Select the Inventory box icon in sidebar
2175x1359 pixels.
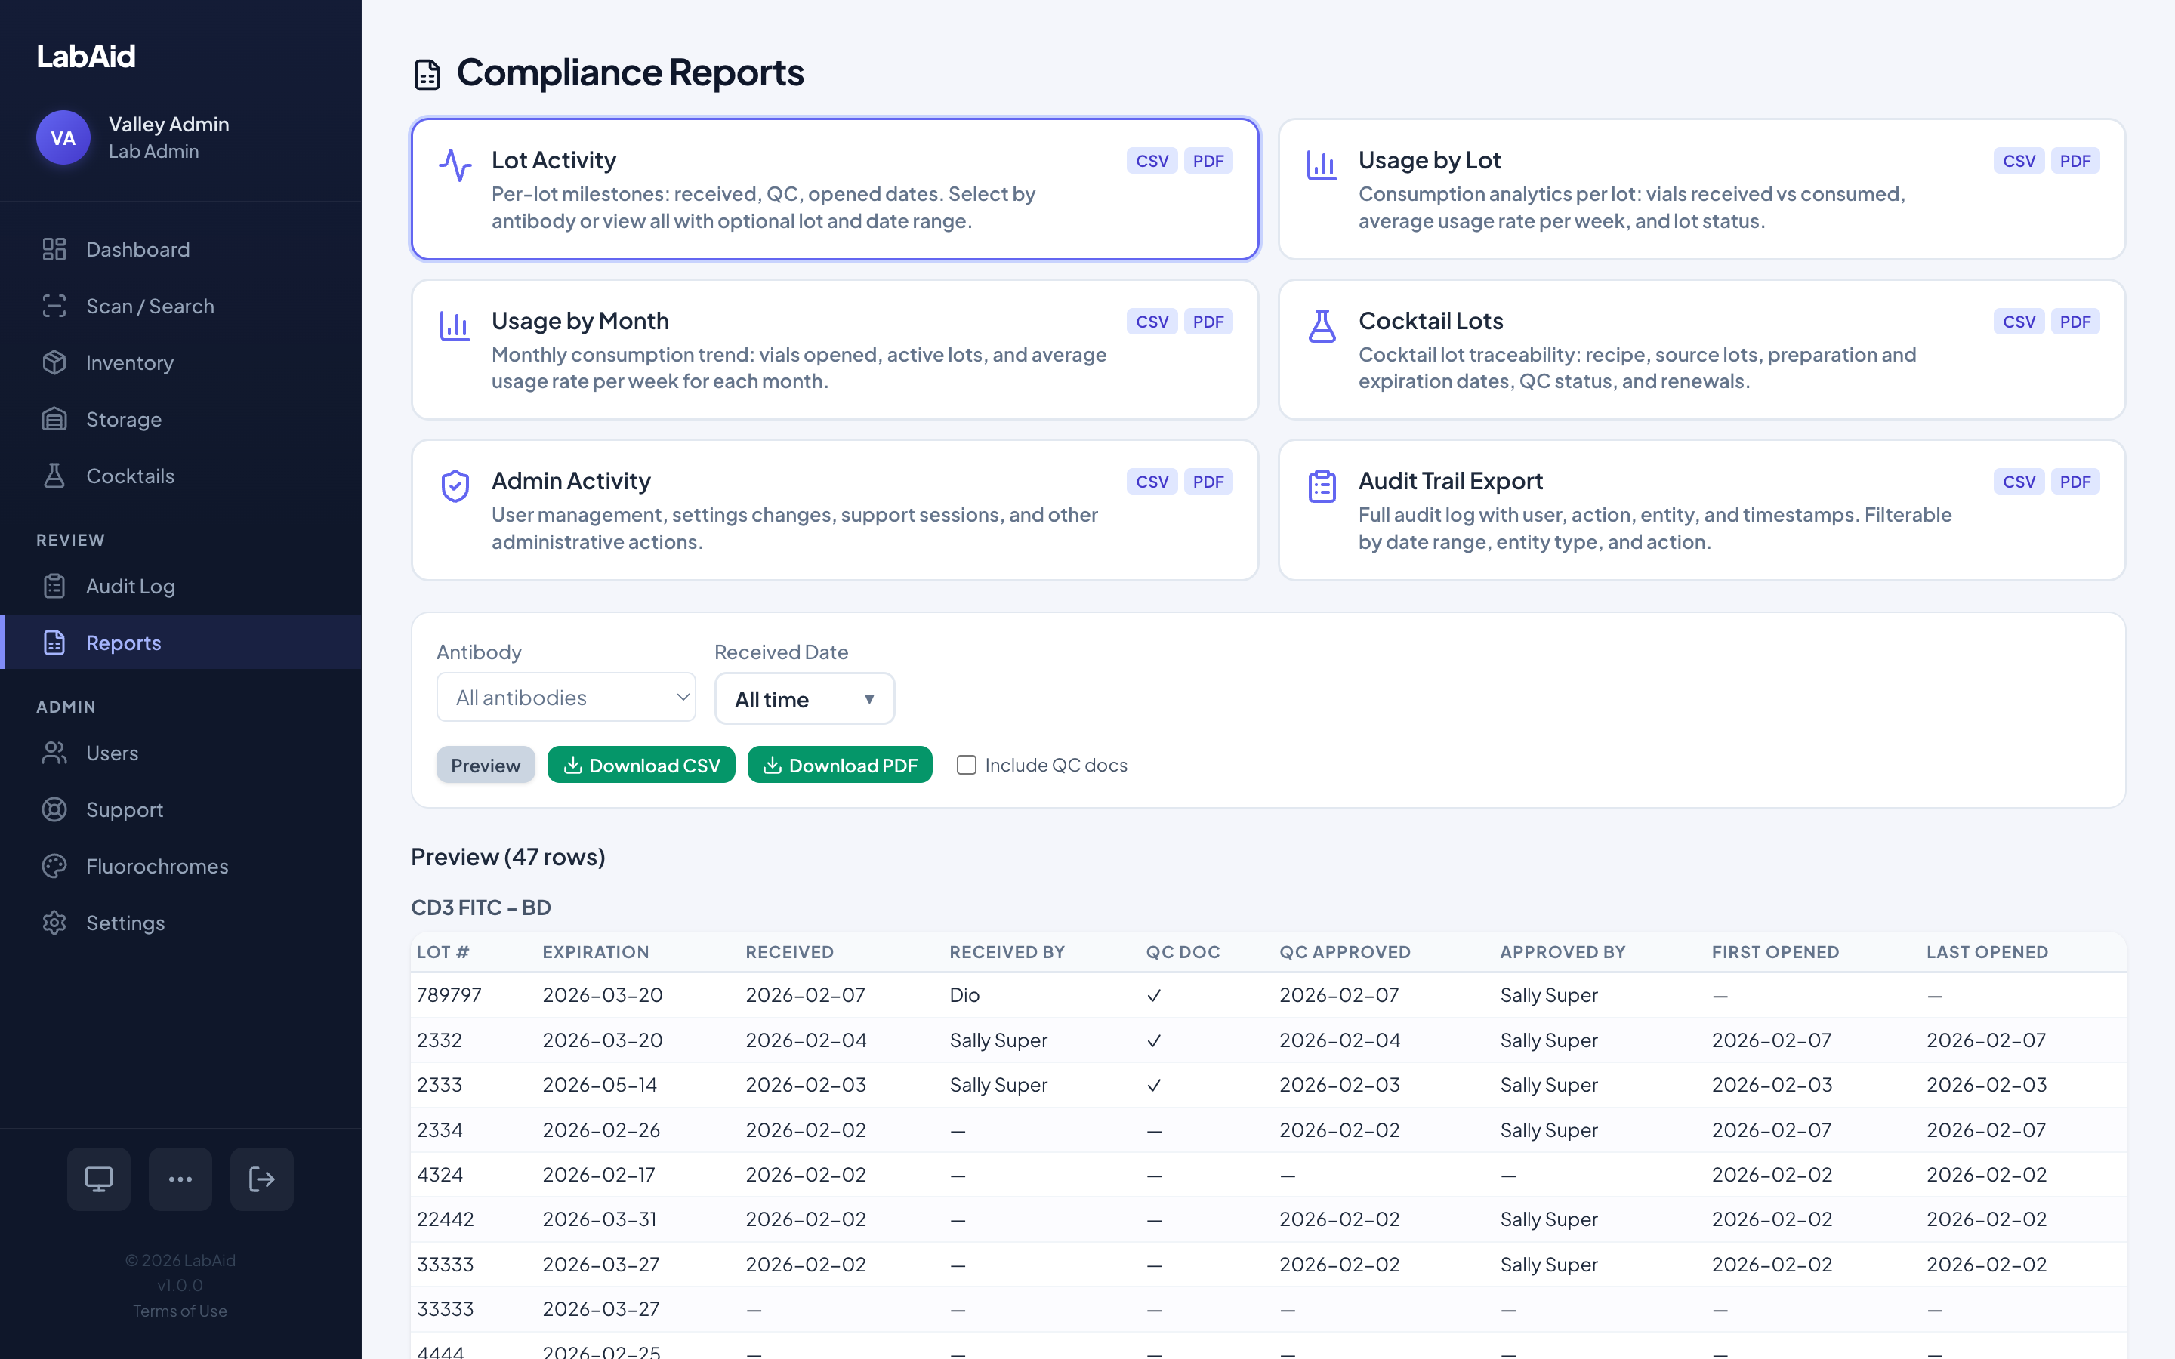[54, 362]
